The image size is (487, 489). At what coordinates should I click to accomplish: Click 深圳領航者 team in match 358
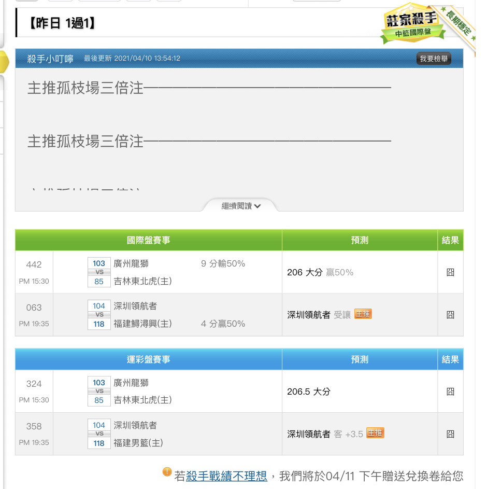[135, 425]
